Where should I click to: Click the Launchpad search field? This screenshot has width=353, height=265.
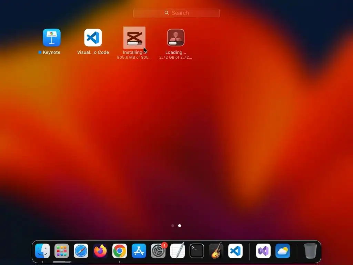pyautogui.click(x=176, y=13)
